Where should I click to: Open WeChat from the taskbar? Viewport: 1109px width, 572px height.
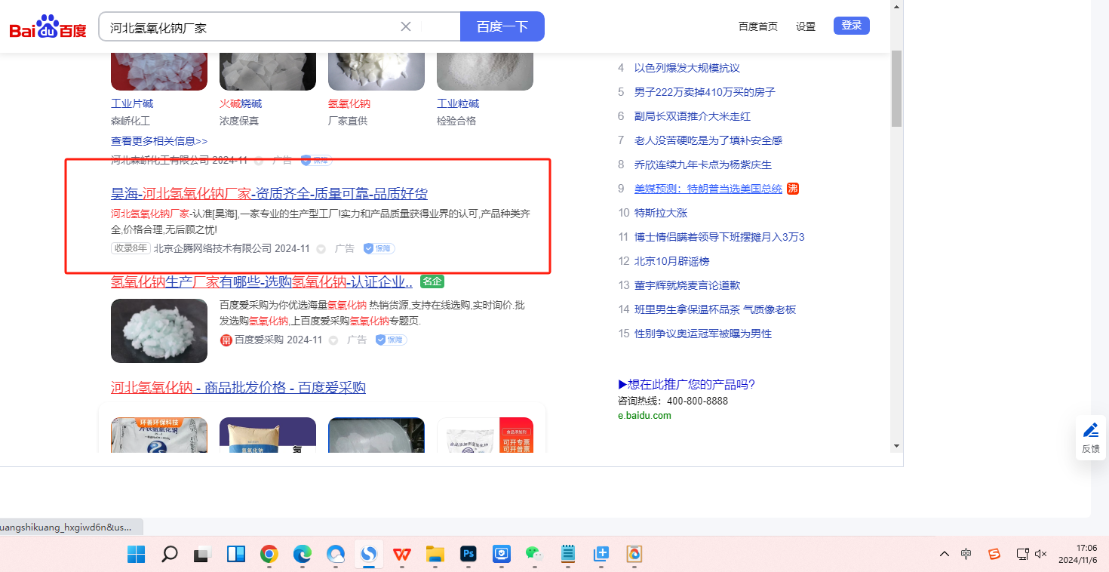pyautogui.click(x=534, y=555)
